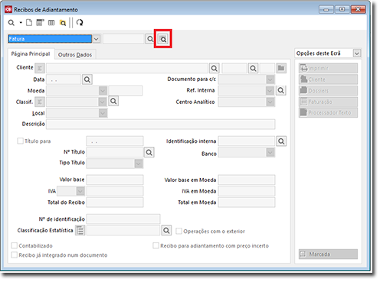Click the number field beside the Fatura dropdown
The height and width of the screenshot is (282, 380).
click(x=123, y=39)
